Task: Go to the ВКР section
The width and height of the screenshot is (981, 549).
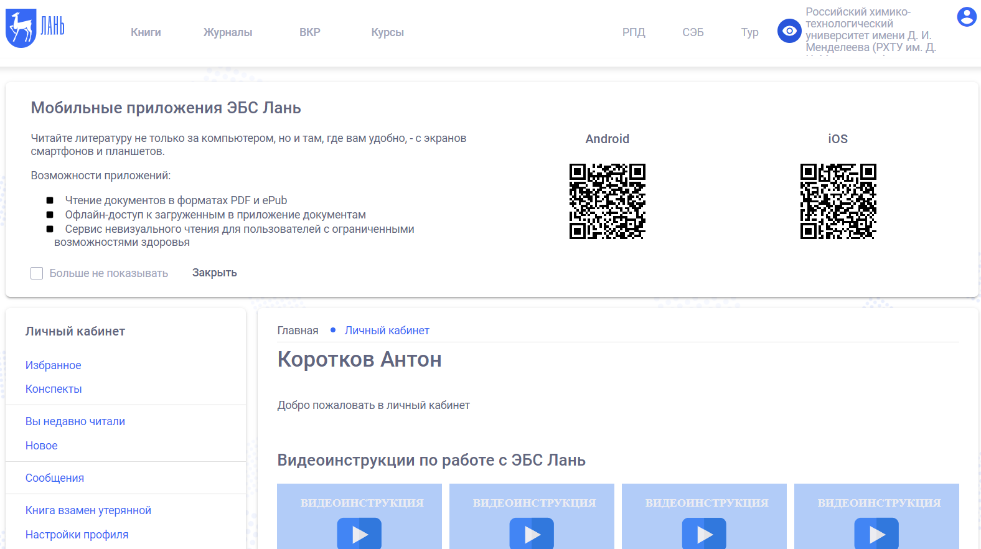Action: click(309, 32)
